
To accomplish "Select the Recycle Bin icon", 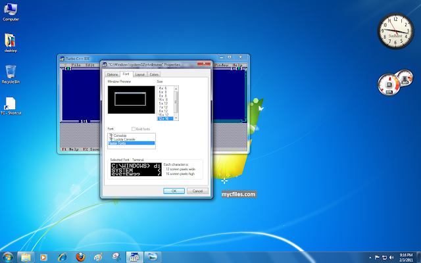I will (x=11, y=74).
